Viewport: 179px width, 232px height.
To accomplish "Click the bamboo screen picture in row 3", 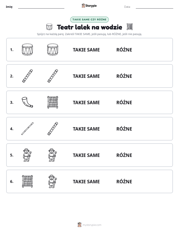I will [x=53, y=102].
